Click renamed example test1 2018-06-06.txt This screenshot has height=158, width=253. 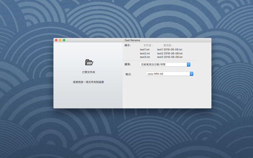[170, 50]
